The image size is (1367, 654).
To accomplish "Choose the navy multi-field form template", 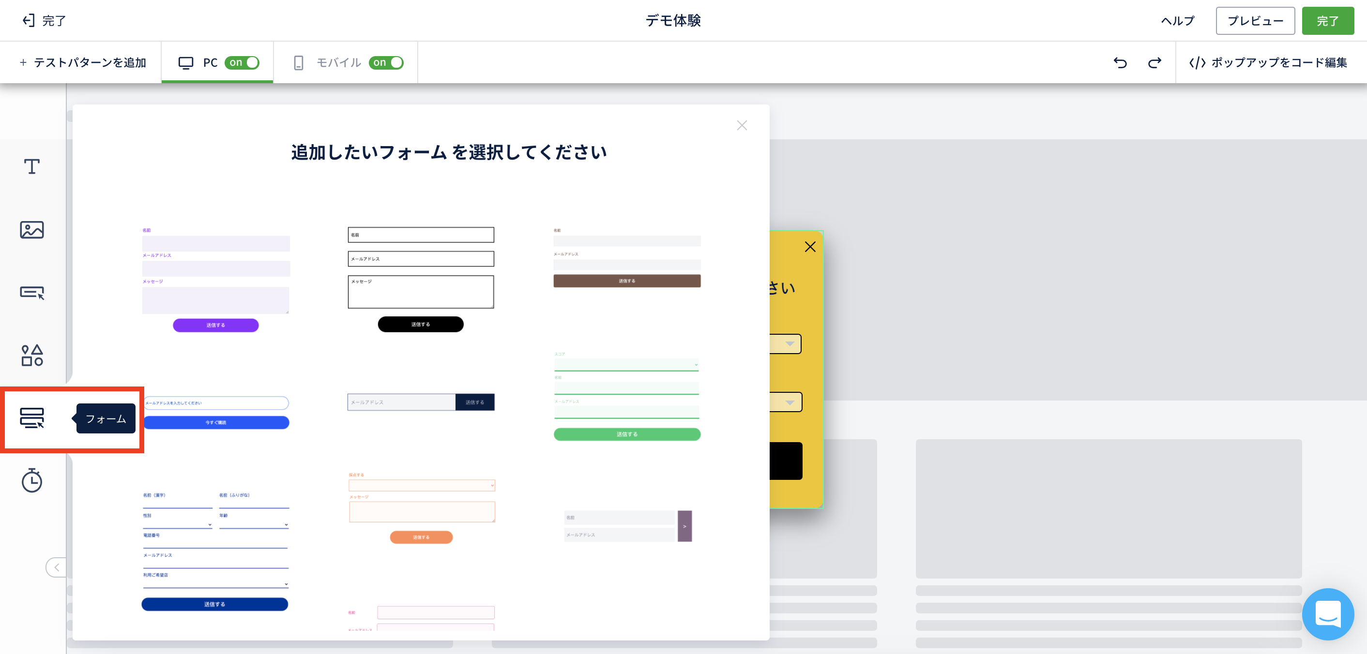I will (x=215, y=551).
